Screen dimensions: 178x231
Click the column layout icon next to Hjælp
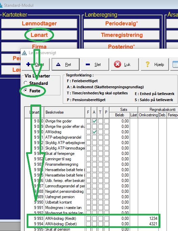click(x=175, y=65)
